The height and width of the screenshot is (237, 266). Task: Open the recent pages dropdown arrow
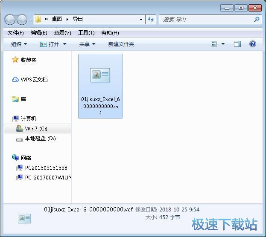(x=31, y=20)
